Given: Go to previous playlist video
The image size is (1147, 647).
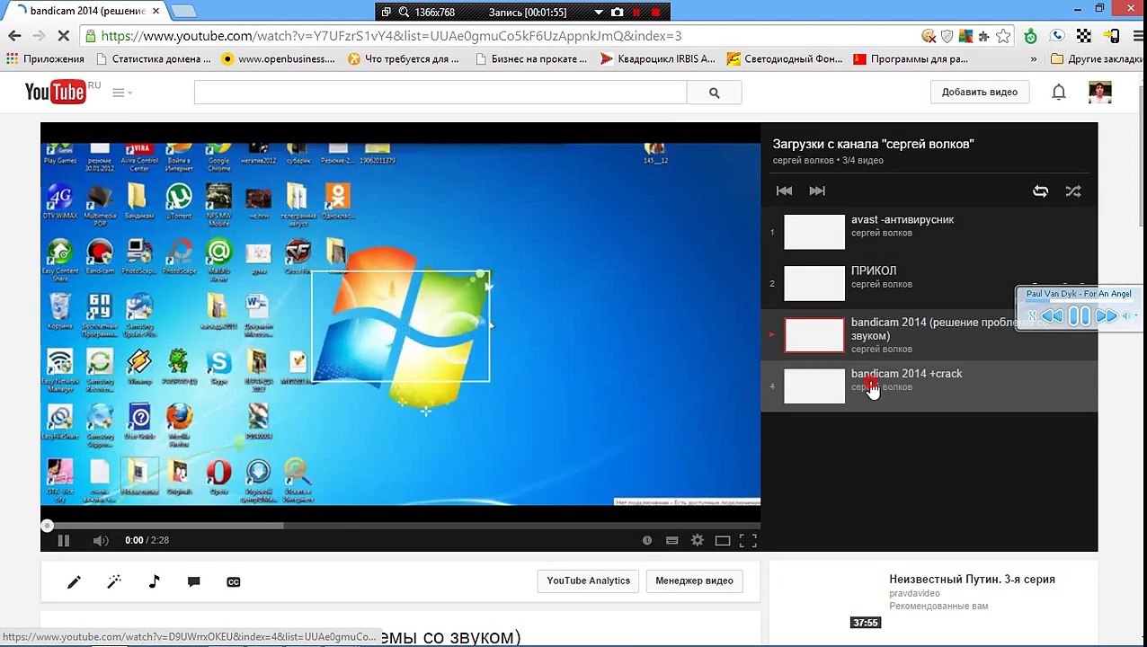Looking at the screenshot, I should point(784,191).
